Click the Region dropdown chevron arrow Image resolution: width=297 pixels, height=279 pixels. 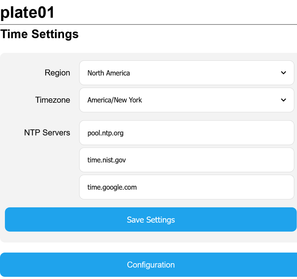(x=283, y=73)
